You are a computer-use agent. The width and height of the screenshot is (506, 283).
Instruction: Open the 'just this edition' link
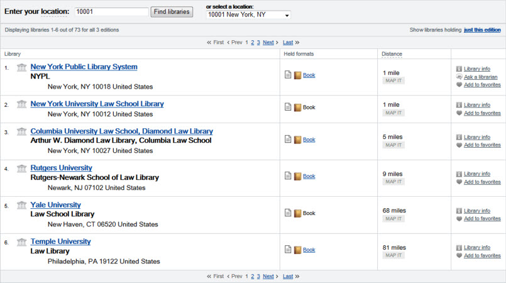[x=482, y=30]
